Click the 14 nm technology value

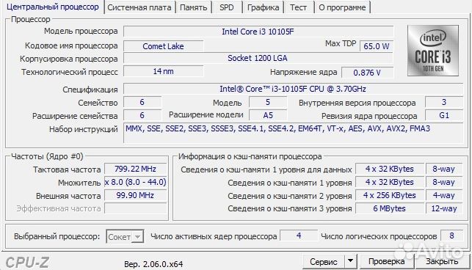[163, 71]
